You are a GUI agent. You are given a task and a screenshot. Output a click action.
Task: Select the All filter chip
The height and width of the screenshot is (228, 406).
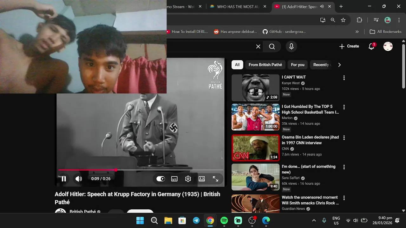coord(237,65)
